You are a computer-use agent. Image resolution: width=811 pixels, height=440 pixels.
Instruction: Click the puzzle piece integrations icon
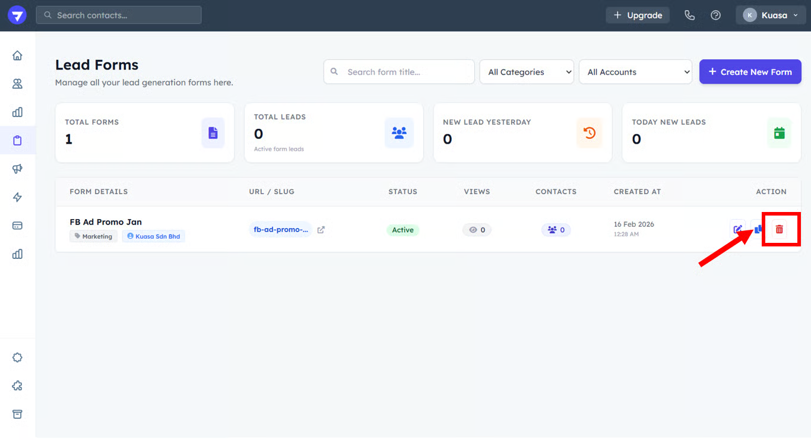point(17,386)
